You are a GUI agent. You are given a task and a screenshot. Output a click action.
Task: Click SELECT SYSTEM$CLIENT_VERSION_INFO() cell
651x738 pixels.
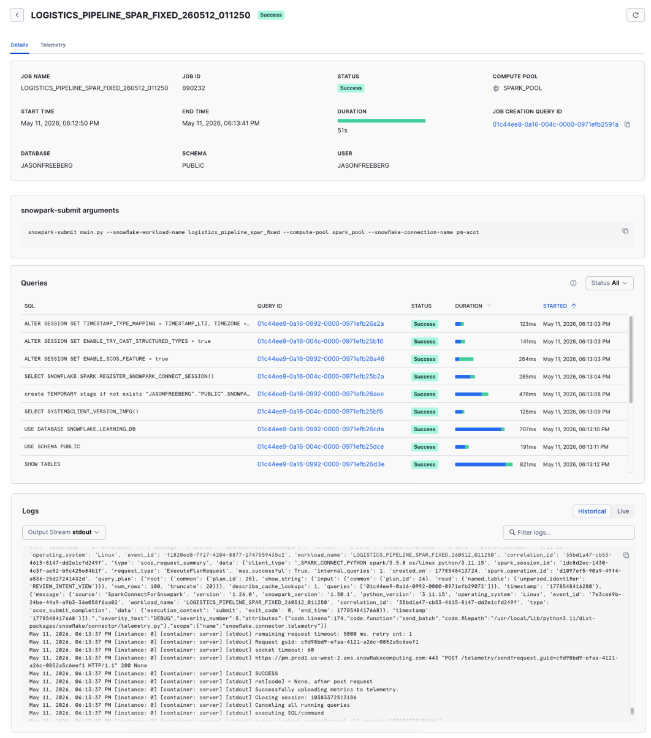82,412
